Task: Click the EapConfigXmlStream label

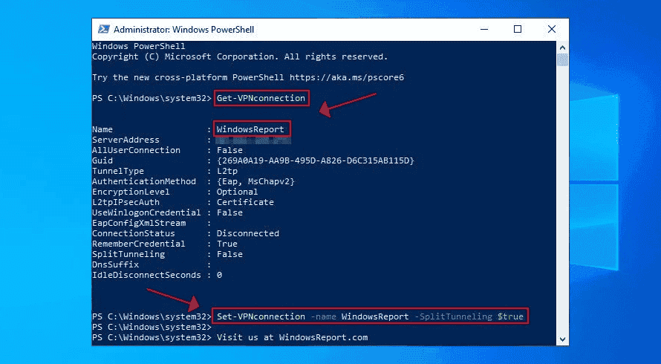Action: (139, 223)
